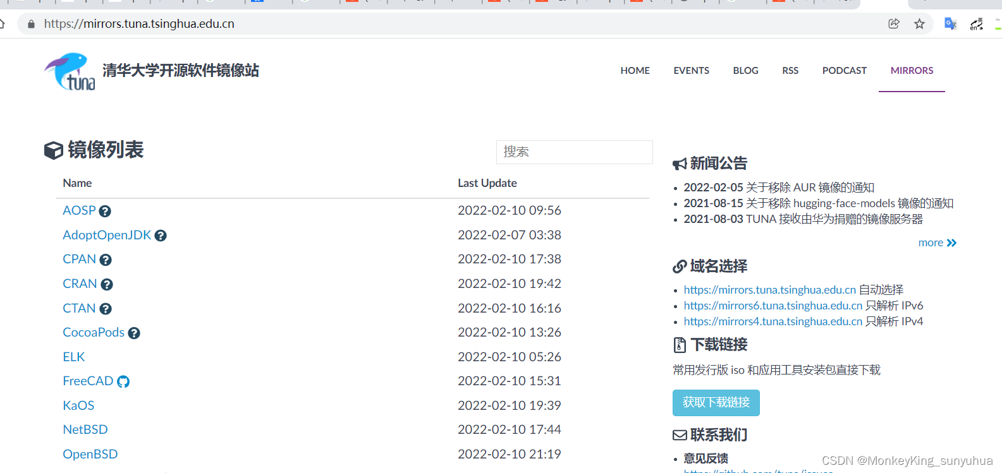This screenshot has height=473, width=1002.
Task: Open the 2021-08-03 Huawei server news
Action: point(803,219)
